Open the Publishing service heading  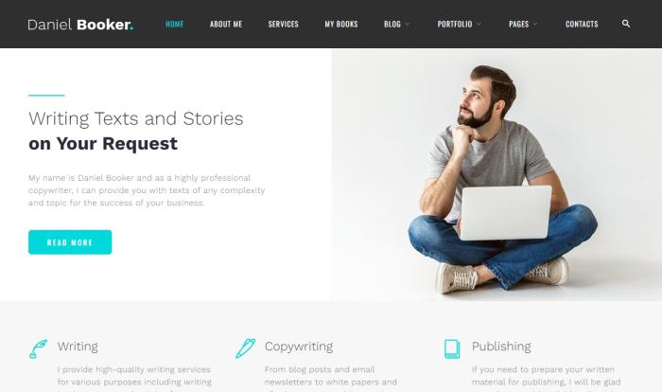coord(501,347)
